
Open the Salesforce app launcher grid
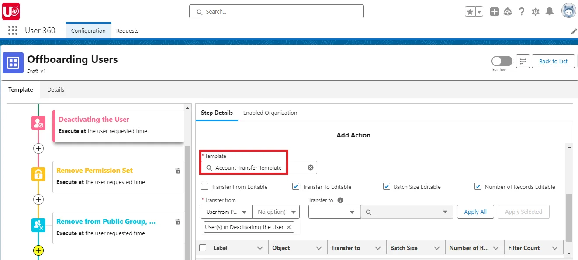coord(12,30)
